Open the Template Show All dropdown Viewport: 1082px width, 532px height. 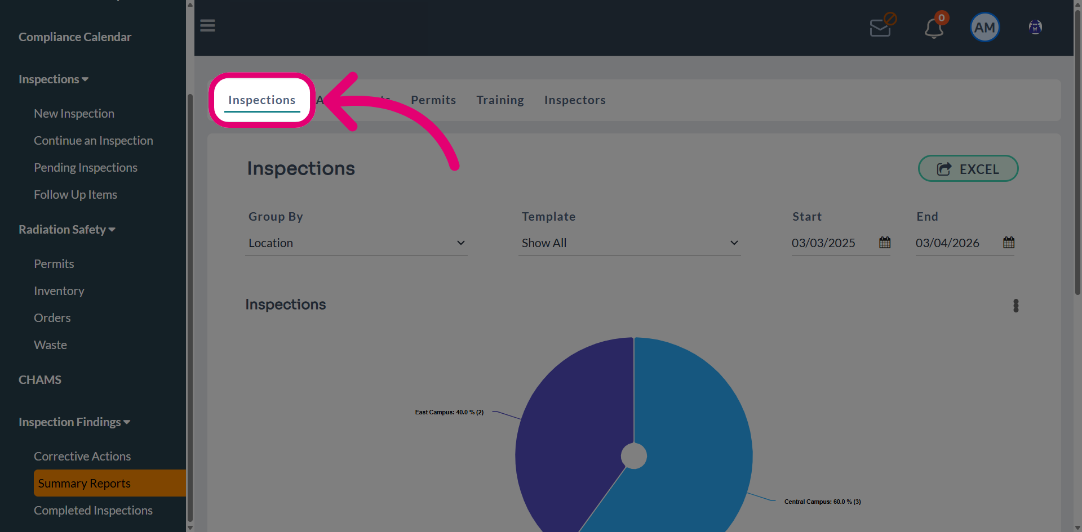[x=629, y=243]
